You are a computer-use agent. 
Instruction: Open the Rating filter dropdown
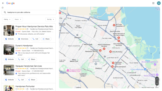point(7,19)
